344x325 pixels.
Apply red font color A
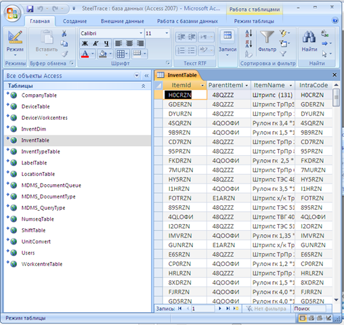click(x=85, y=54)
